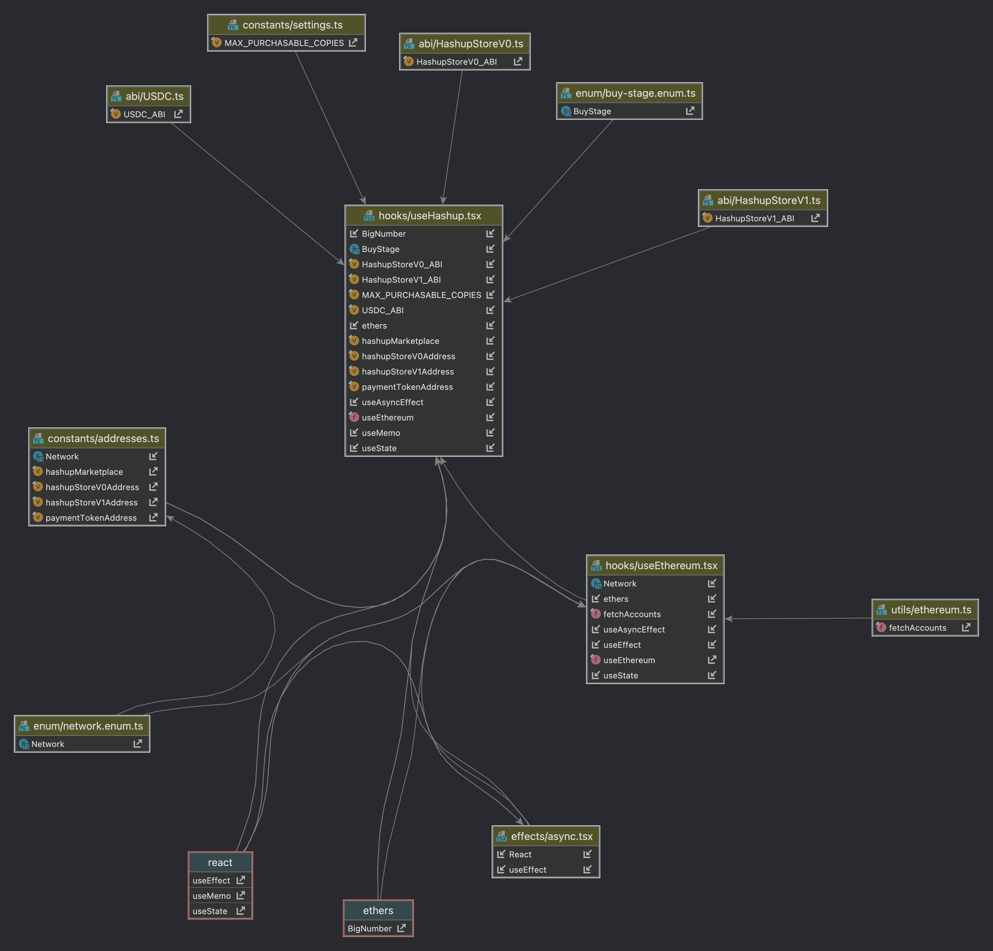Click export arrow next to useMemo in react node
Viewport: 993px width, 951px height.
tap(241, 896)
